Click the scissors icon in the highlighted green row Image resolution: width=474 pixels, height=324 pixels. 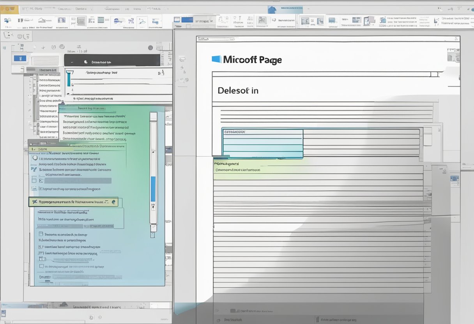click(x=34, y=202)
